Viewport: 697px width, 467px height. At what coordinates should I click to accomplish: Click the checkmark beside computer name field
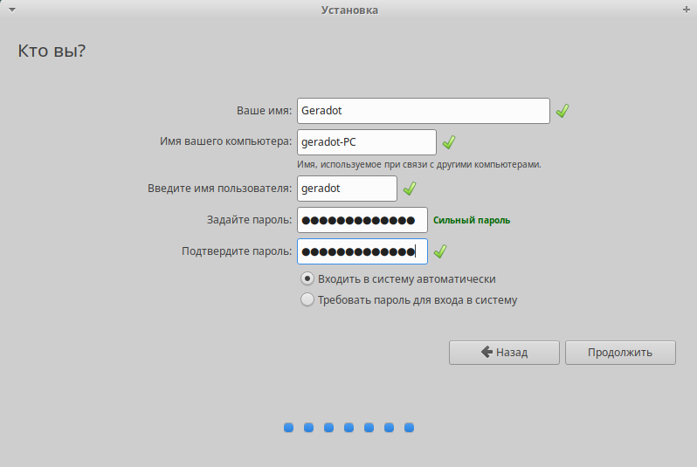(x=449, y=142)
